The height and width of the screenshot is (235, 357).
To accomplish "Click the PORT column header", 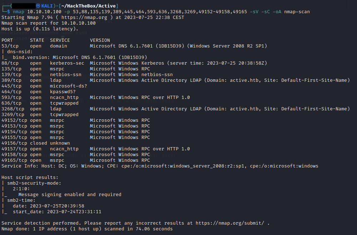I will [7, 40].
